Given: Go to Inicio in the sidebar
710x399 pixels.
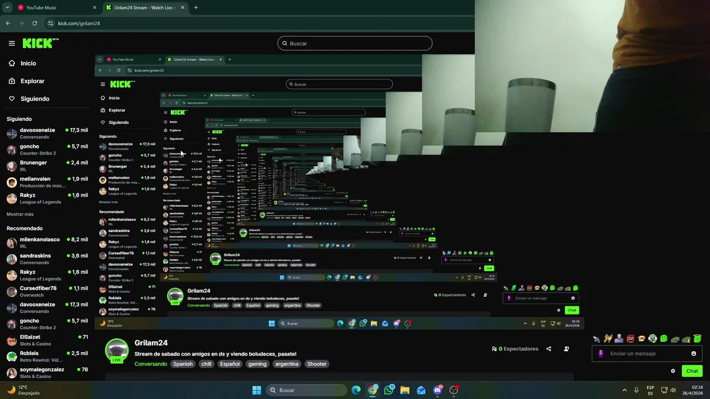Looking at the screenshot, I should 23,63.
